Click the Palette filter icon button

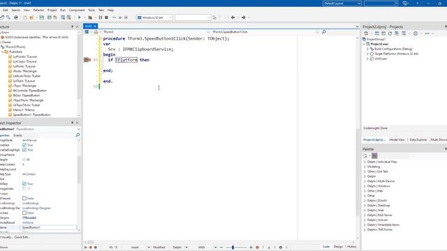pos(374,155)
